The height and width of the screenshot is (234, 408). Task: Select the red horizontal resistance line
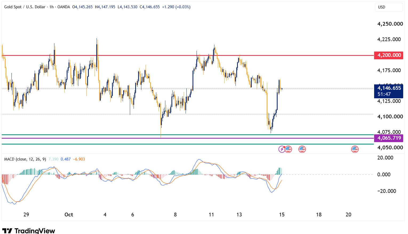188,56
